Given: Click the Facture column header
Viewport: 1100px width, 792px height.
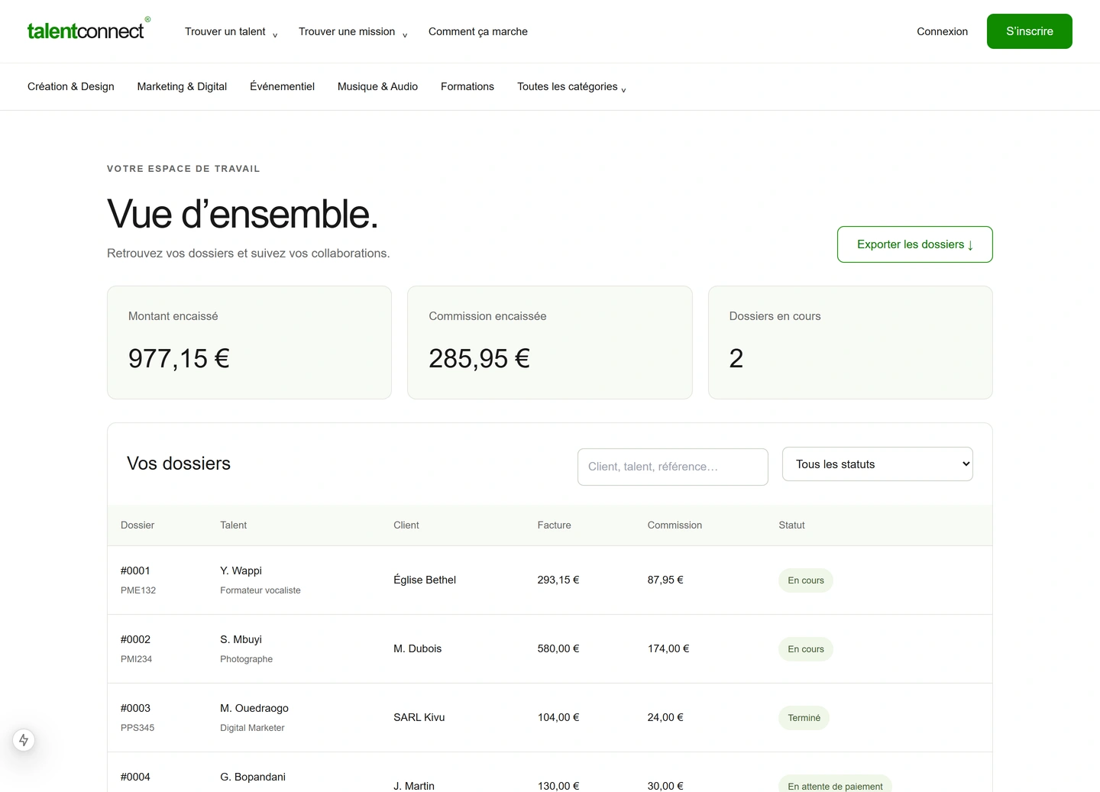Looking at the screenshot, I should pyautogui.click(x=554, y=525).
